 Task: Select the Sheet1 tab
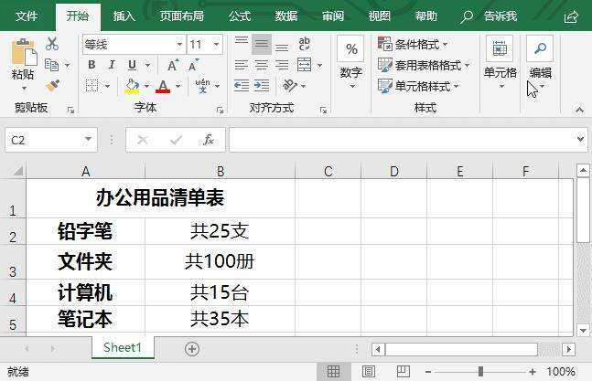click(123, 347)
